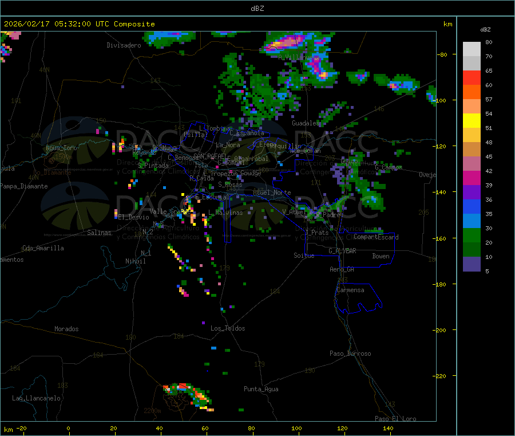Click the -80 tick on the right axis

coord(442,54)
